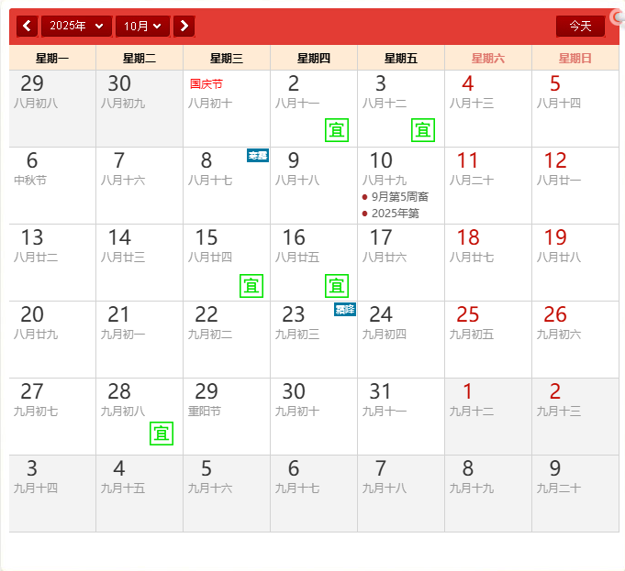Click the 宜 badge on October 3
This screenshot has height=571, width=625.
423,130
